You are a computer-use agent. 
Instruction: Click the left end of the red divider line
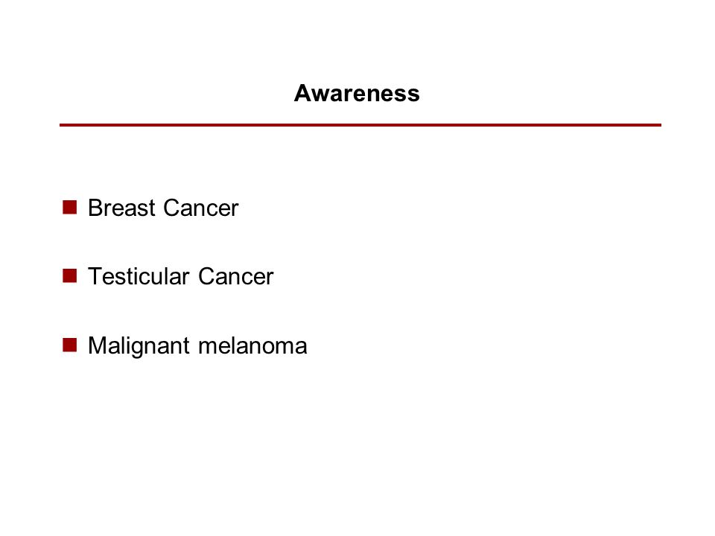point(62,125)
